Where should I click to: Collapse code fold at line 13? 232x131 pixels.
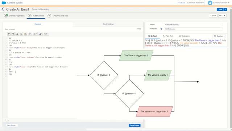pos(7,67)
